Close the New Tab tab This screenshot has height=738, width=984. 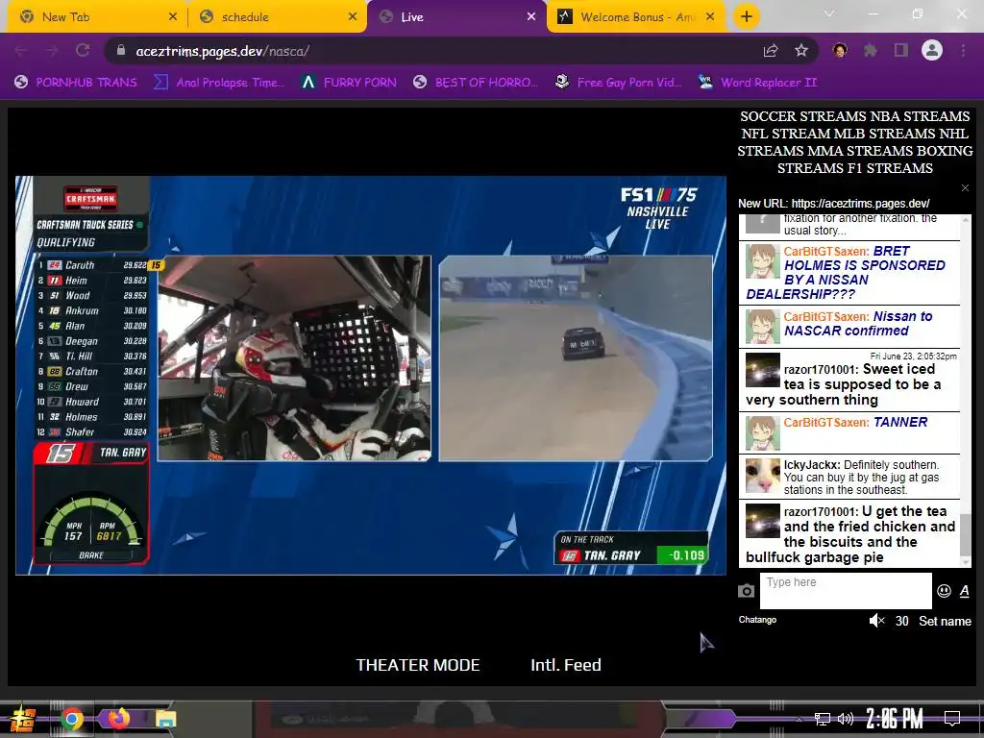click(173, 17)
